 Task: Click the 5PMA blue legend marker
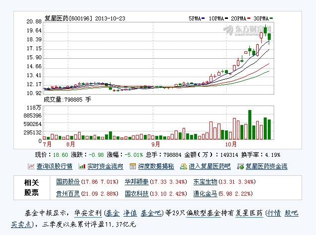(x=203, y=18)
